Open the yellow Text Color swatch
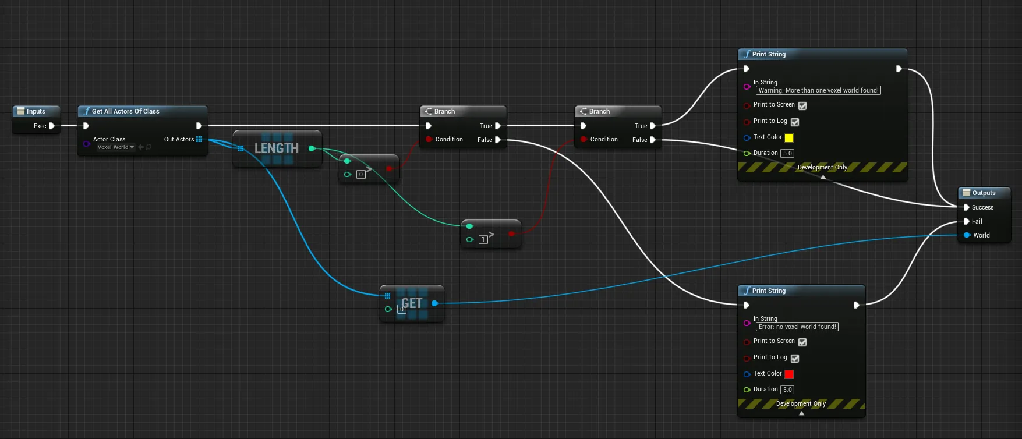Viewport: 1022px width, 439px height. click(789, 138)
